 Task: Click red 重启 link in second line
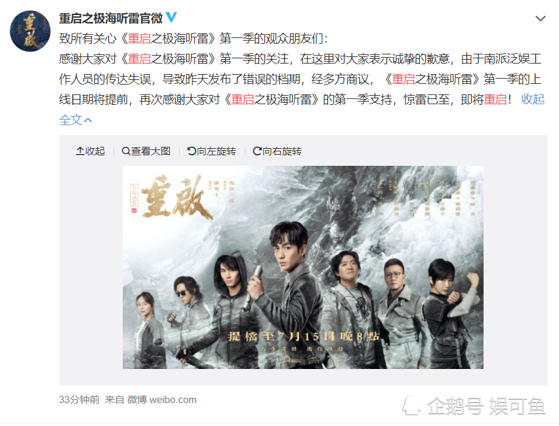click(x=139, y=58)
